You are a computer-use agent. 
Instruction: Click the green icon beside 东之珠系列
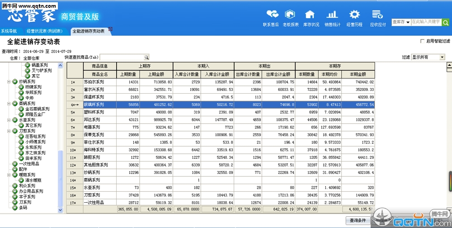21,152
